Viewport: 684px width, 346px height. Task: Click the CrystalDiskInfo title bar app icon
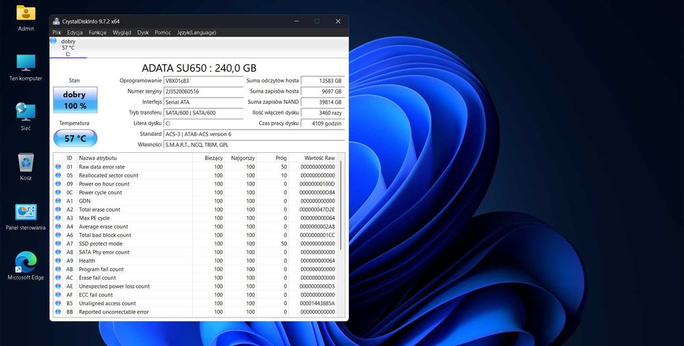[56, 21]
